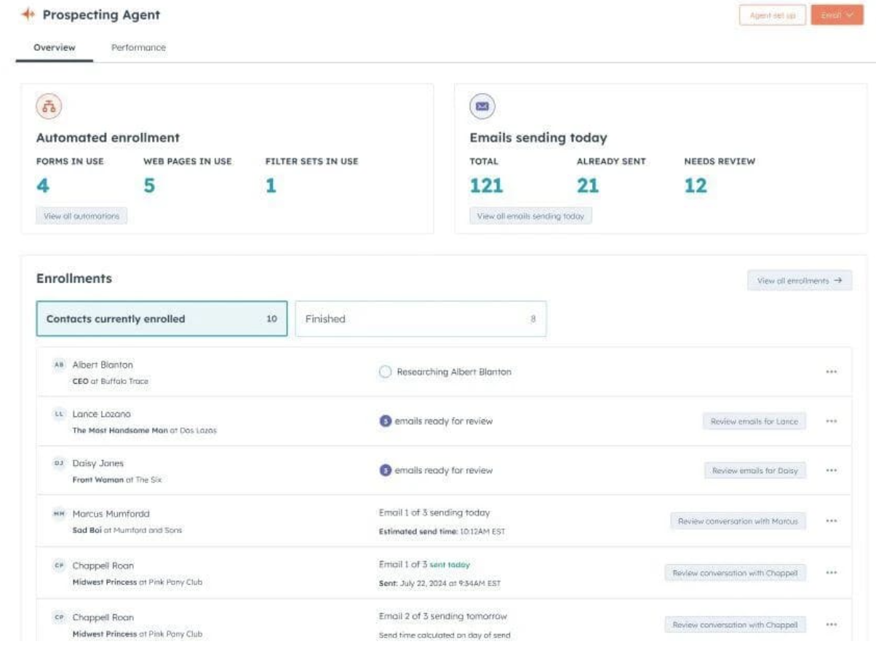Click 'Researching Albert Blanton' status text
This screenshot has width=876, height=660.
coord(454,372)
